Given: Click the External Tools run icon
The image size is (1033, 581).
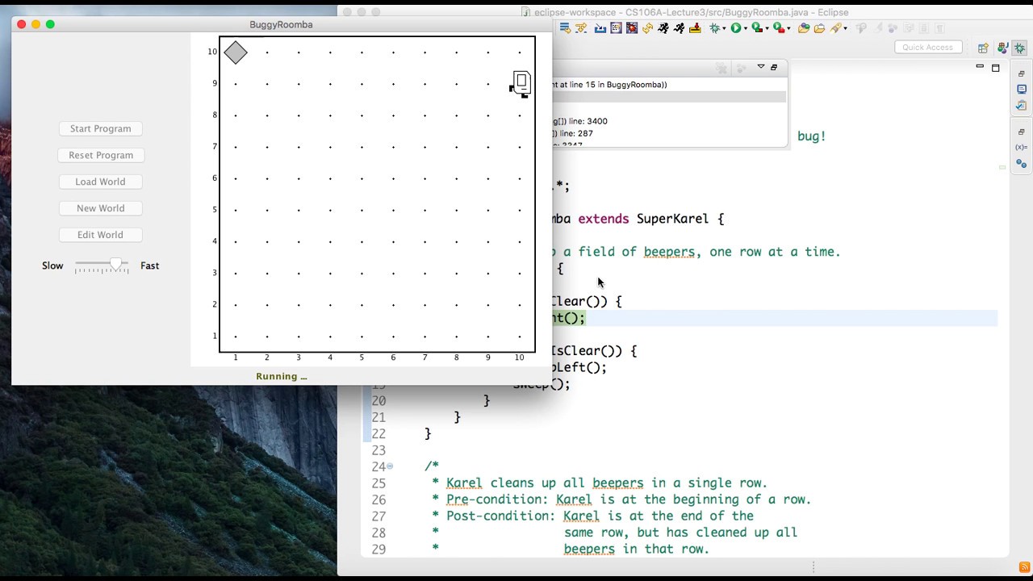Looking at the screenshot, I should pos(779,28).
